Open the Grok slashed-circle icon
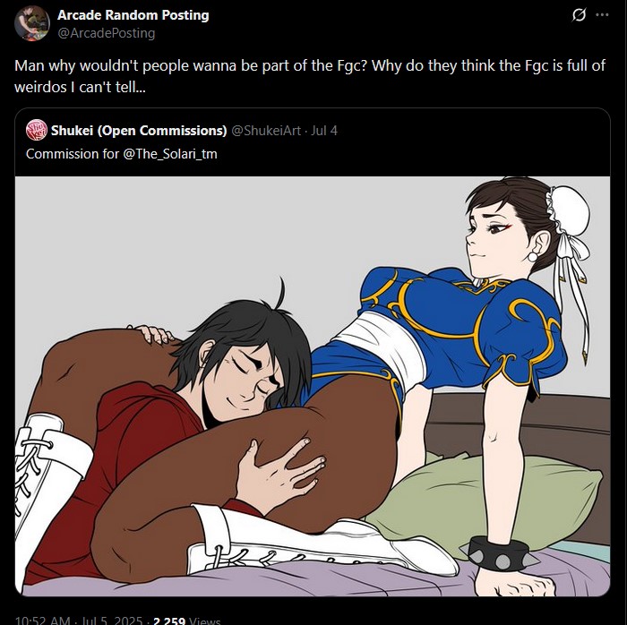The height and width of the screenshot is (625, 627). (x=579, y=15)
